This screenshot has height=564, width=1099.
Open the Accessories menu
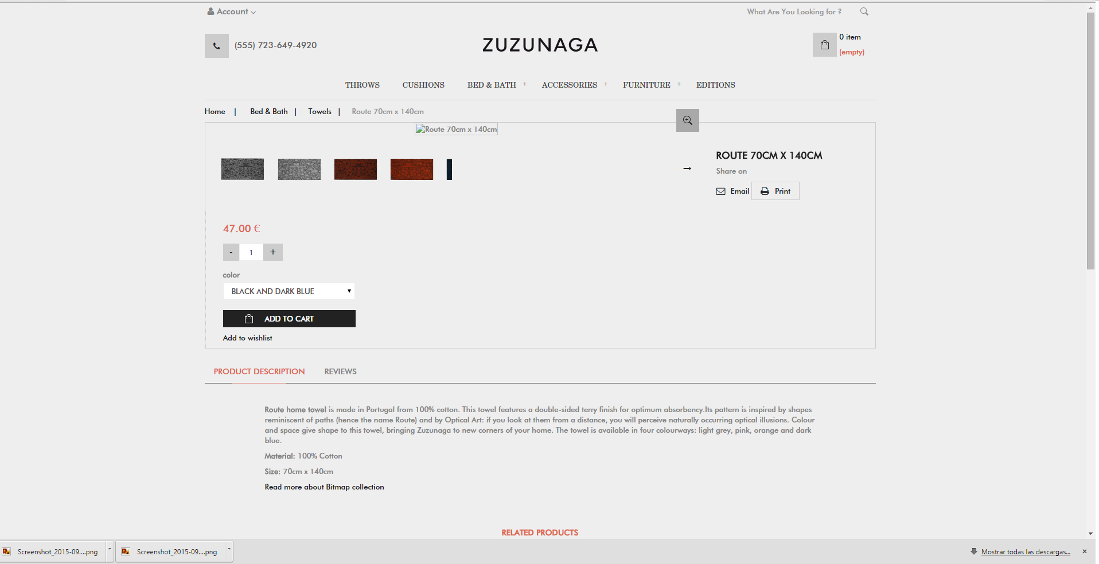pos(570,85)
